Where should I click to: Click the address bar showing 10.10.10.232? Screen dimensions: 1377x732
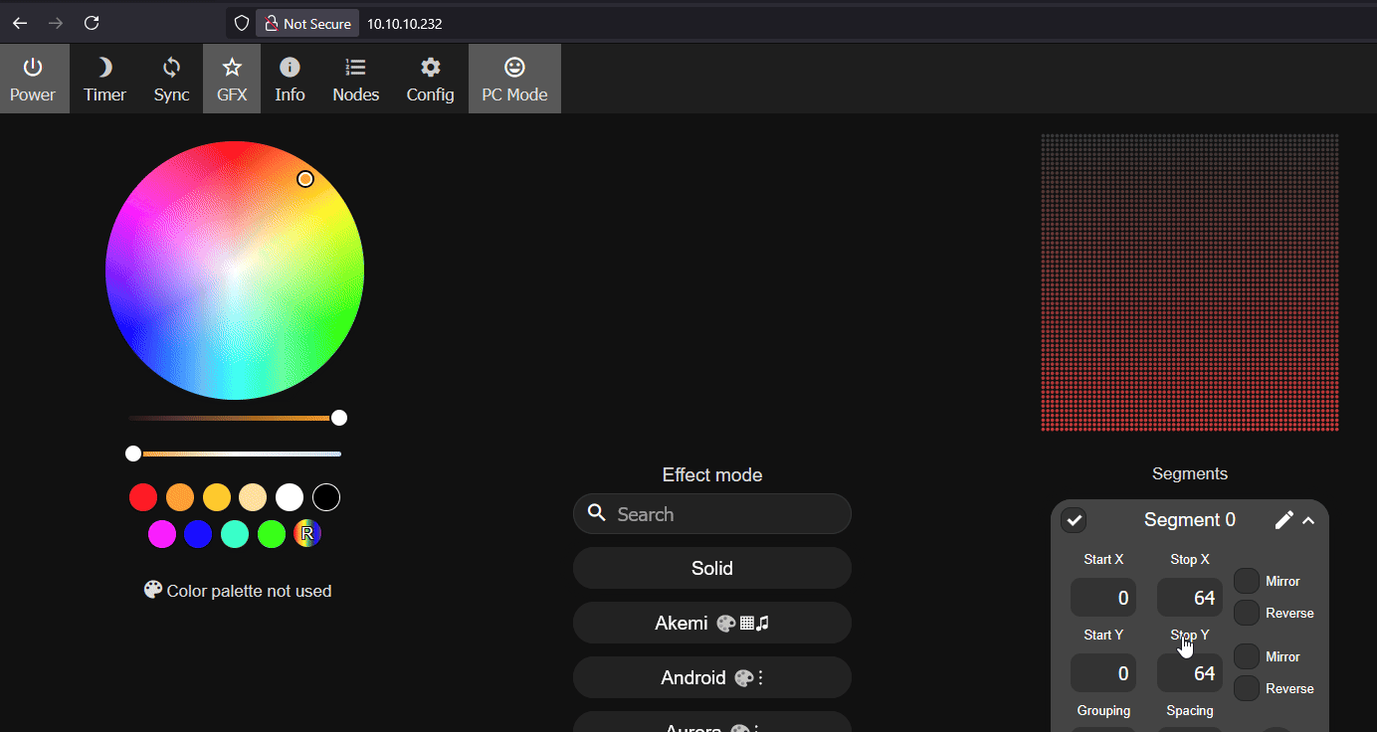[405, 24]
